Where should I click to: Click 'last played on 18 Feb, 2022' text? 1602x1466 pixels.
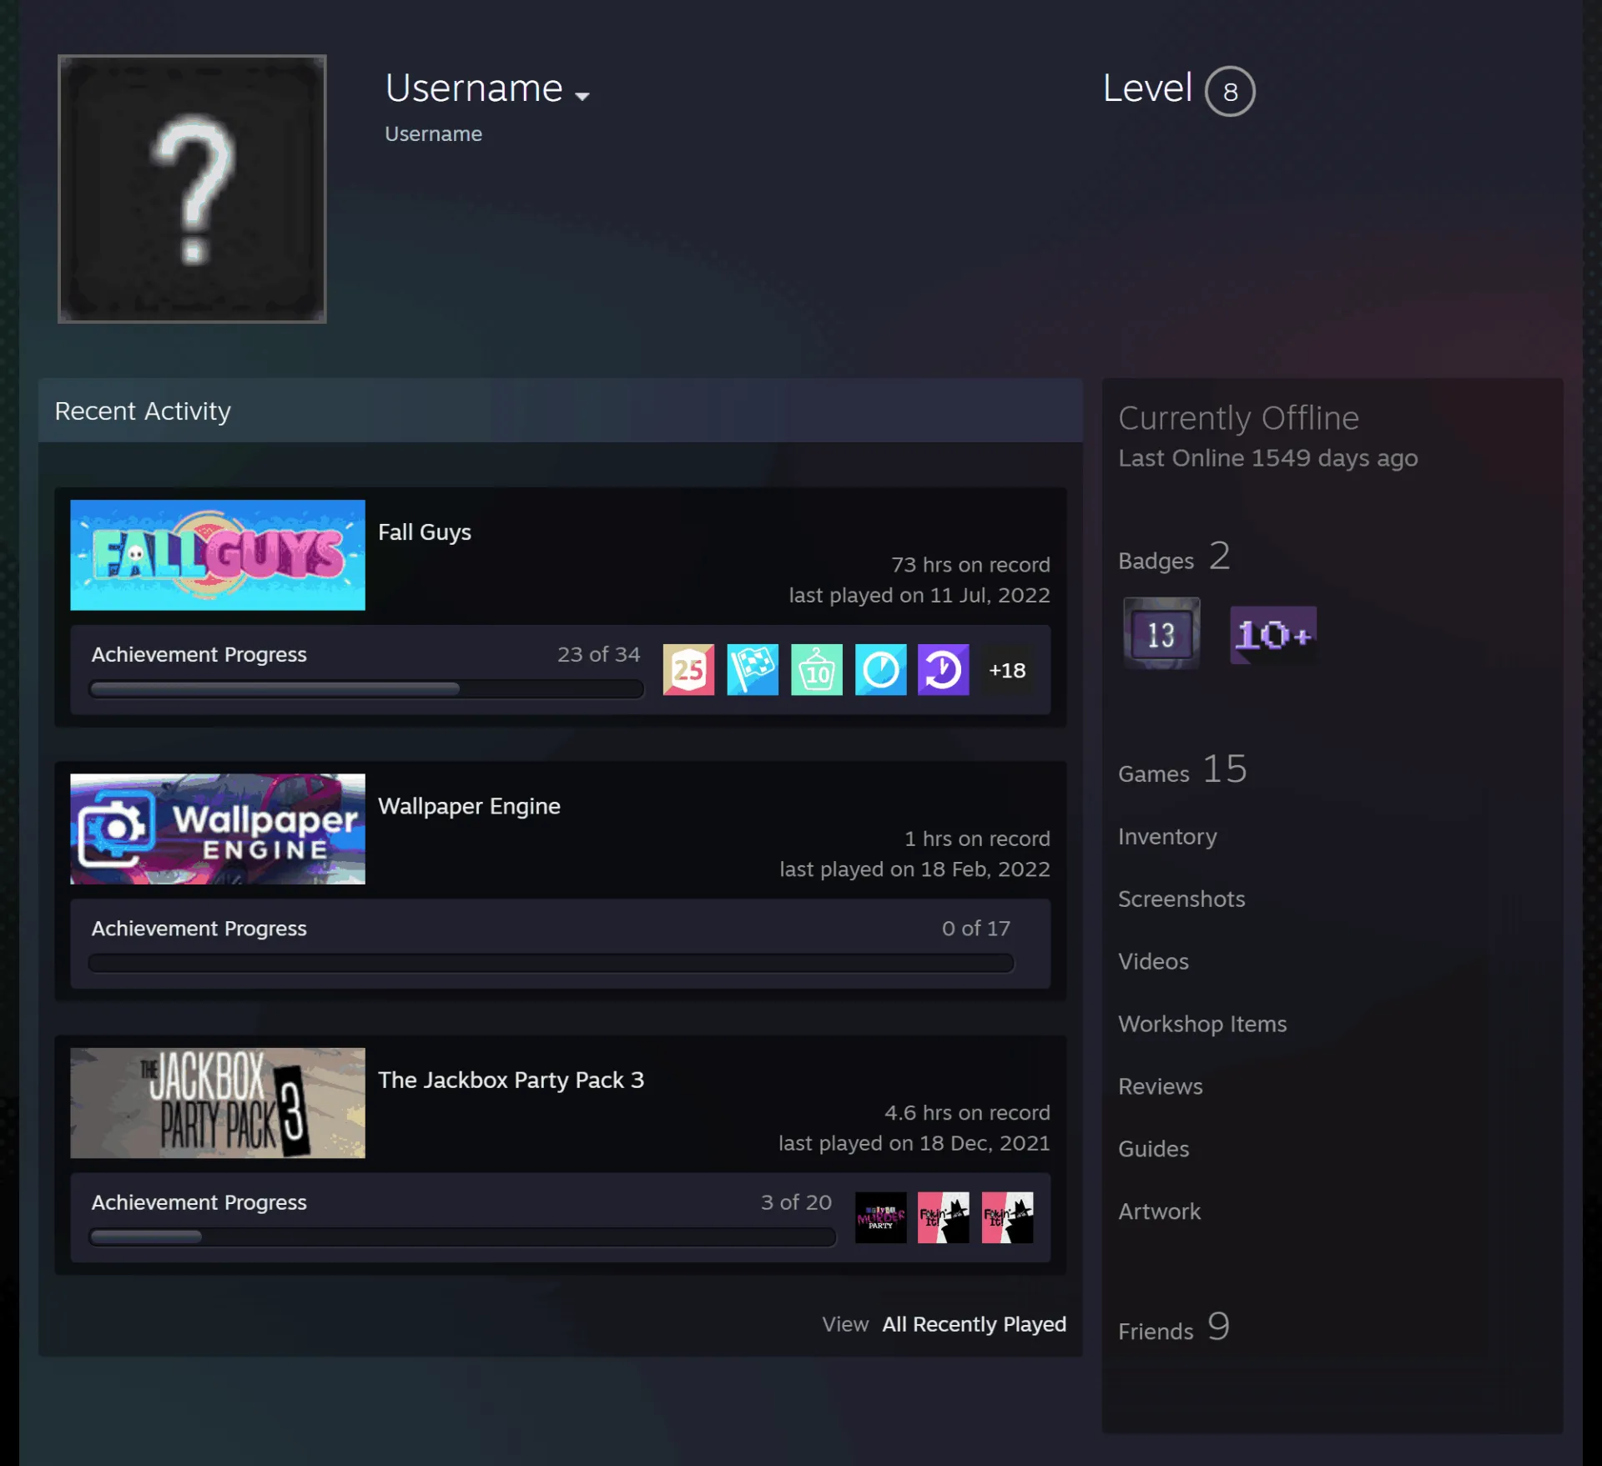point(914,869)
